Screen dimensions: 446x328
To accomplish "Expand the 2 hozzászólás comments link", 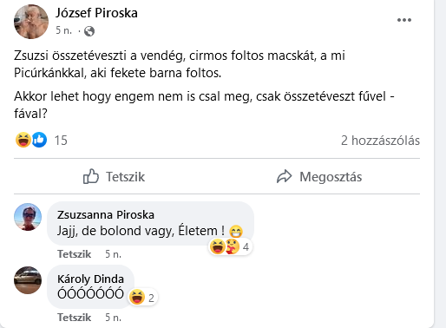I will 380,141.
